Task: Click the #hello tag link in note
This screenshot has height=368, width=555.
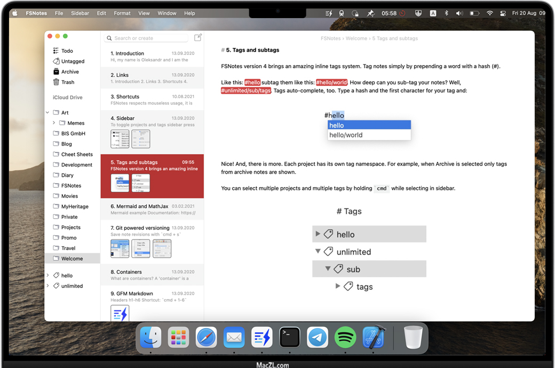Action: pyautogui.click(x=252, y=83)
